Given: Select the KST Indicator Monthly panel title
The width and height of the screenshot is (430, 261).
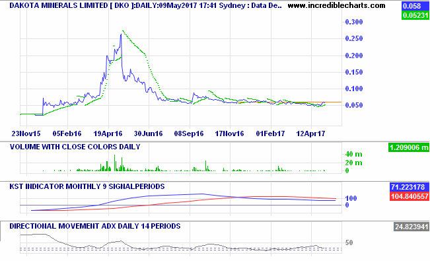Looking at the screenshot, I should click(x=87, y=186).
